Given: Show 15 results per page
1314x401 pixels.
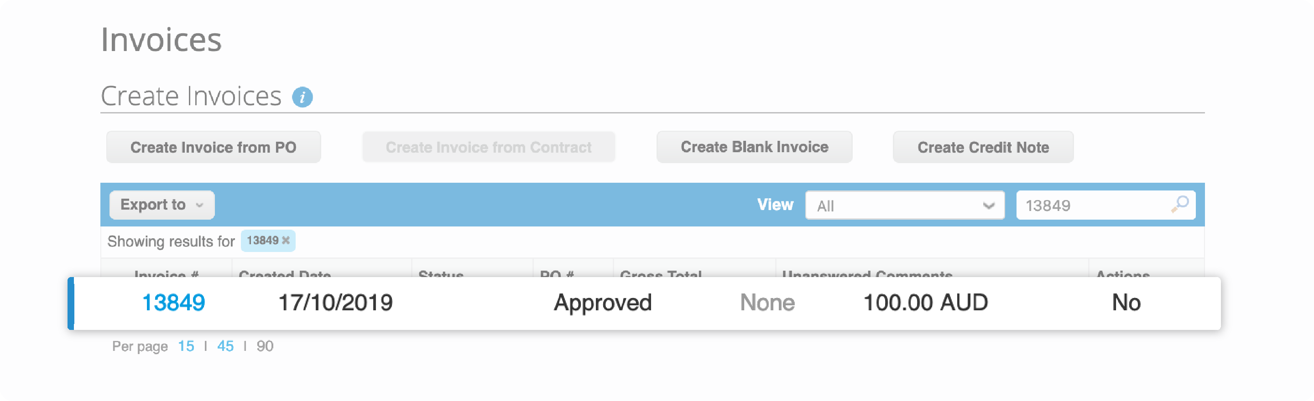Looking at the screenshot, I should (187, 346).
